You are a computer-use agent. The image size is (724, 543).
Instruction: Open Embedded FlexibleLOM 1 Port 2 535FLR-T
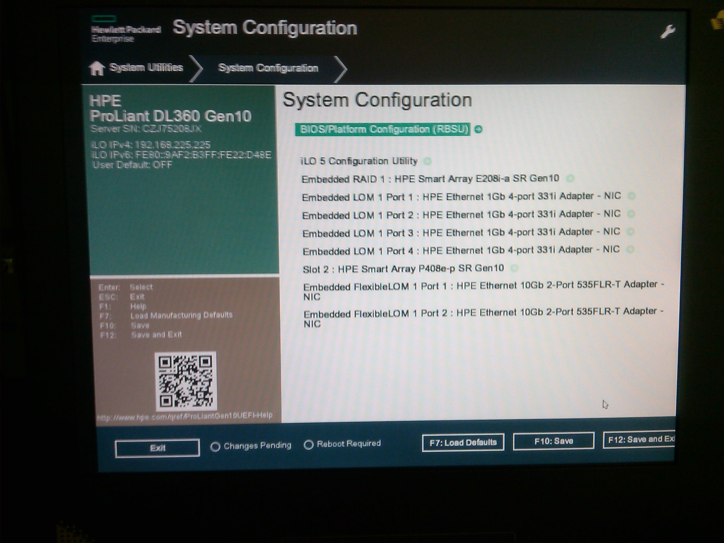click(x=484, y=318)
